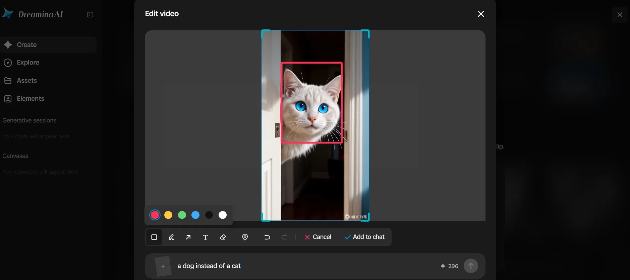Send the prompt with the arrow button

tap(471, 266)
